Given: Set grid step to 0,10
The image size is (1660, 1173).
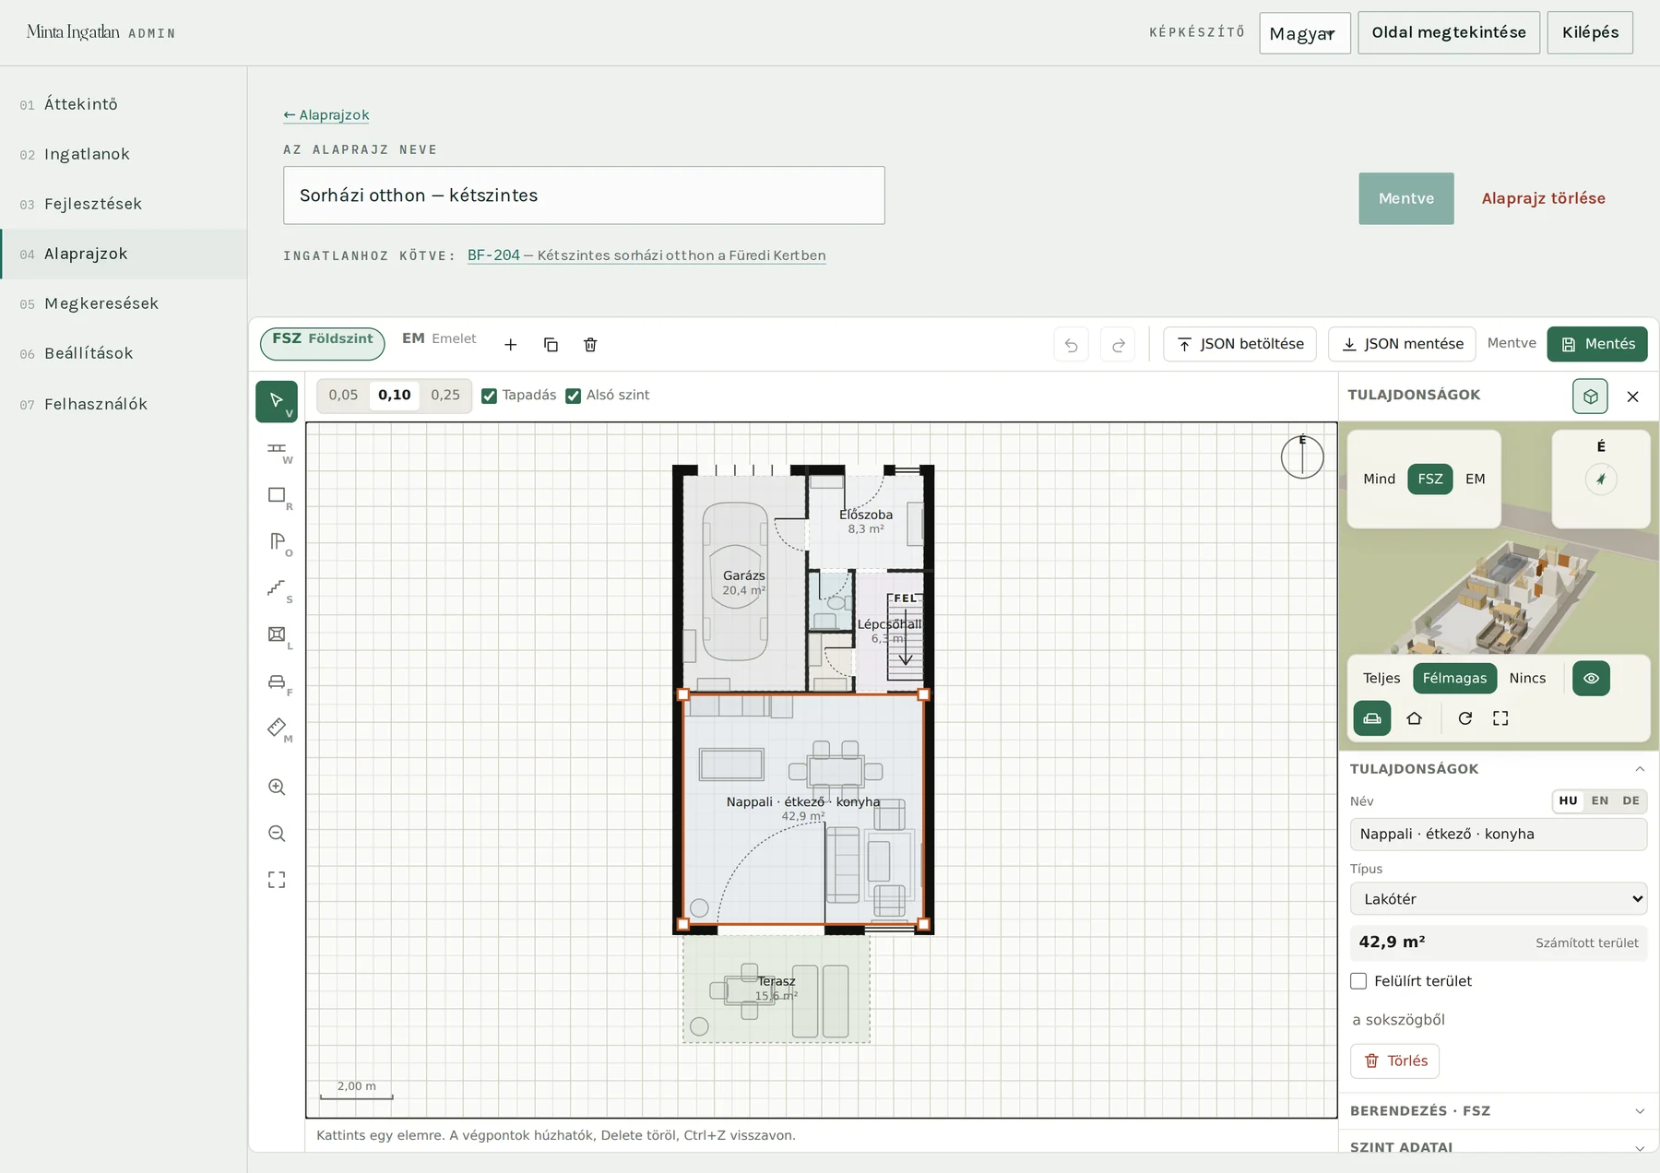Looking at the screenshot, I should click(x=395, y=396).
